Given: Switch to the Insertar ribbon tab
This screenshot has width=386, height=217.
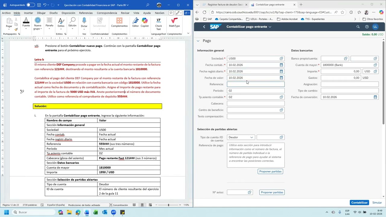Looking at the screenshot, I should coord(28,13).
